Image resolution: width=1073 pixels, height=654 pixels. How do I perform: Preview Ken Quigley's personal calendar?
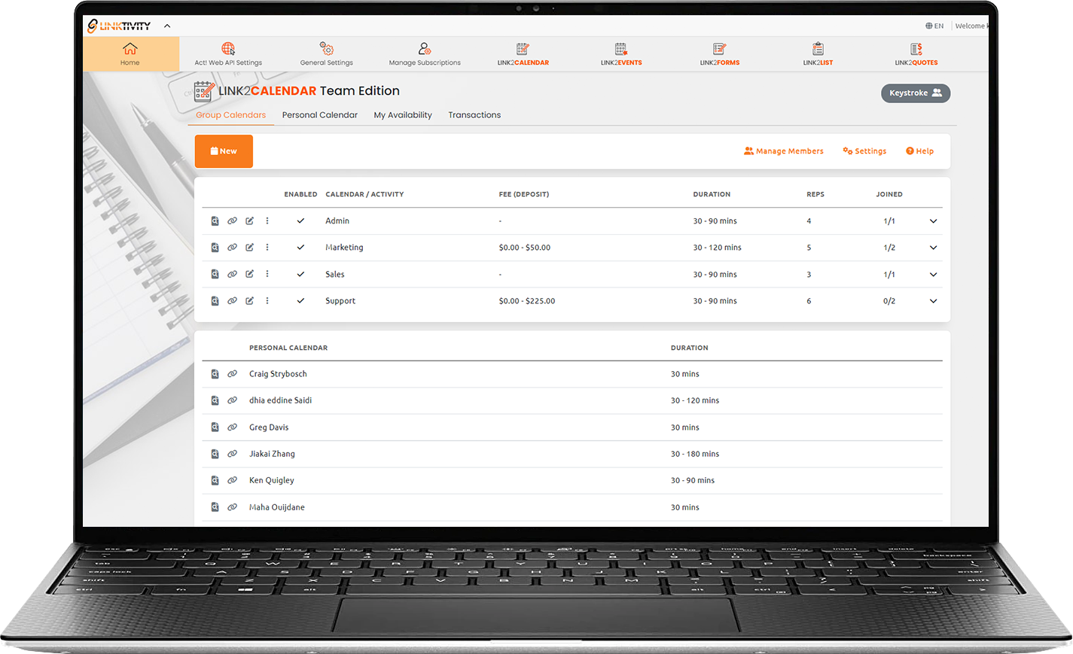(215, 480)
